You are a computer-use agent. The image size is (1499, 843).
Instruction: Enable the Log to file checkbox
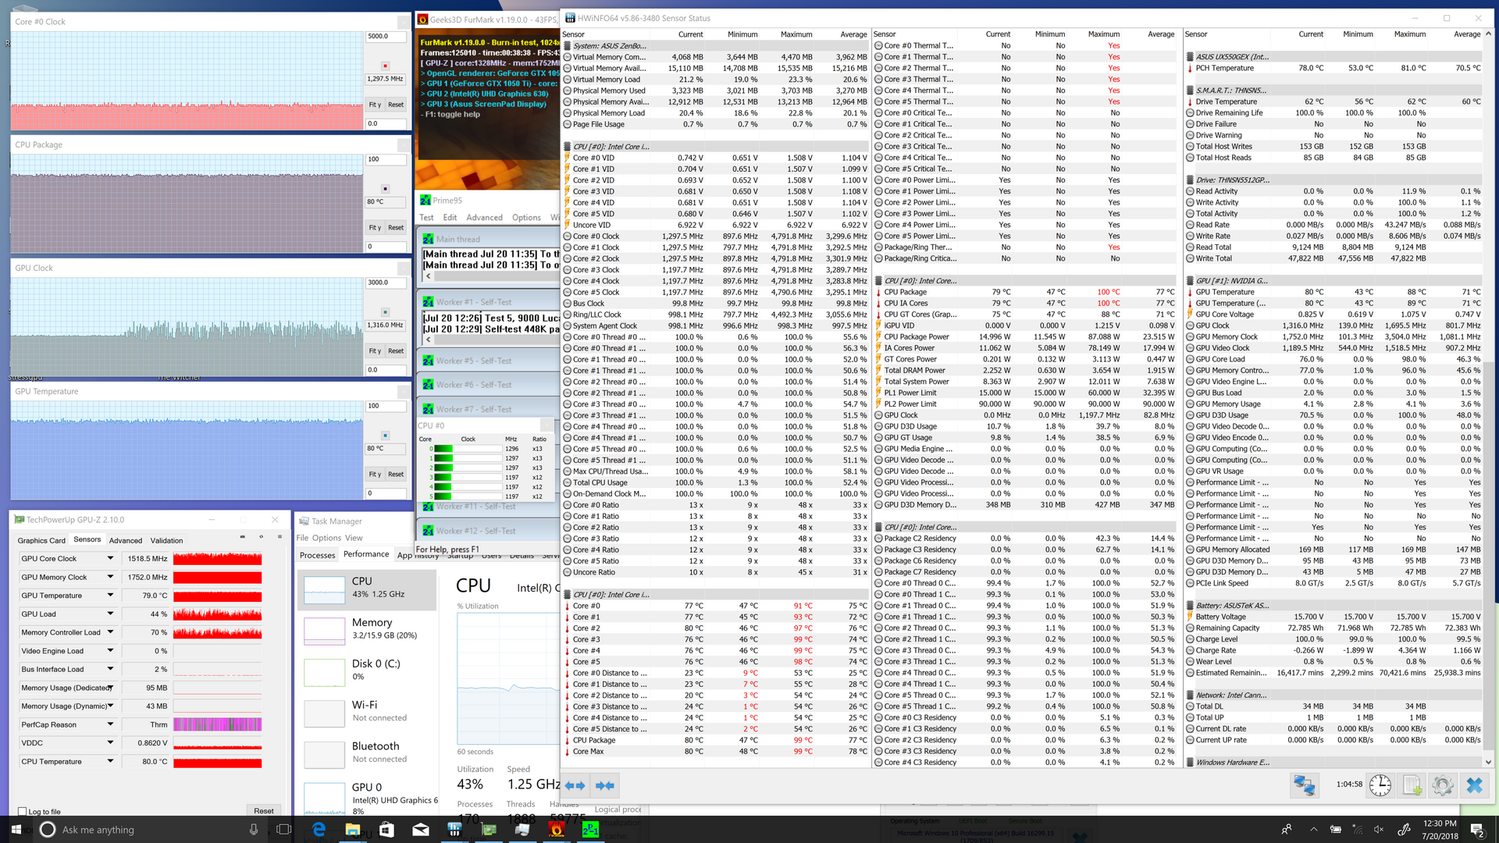[22, 812]
